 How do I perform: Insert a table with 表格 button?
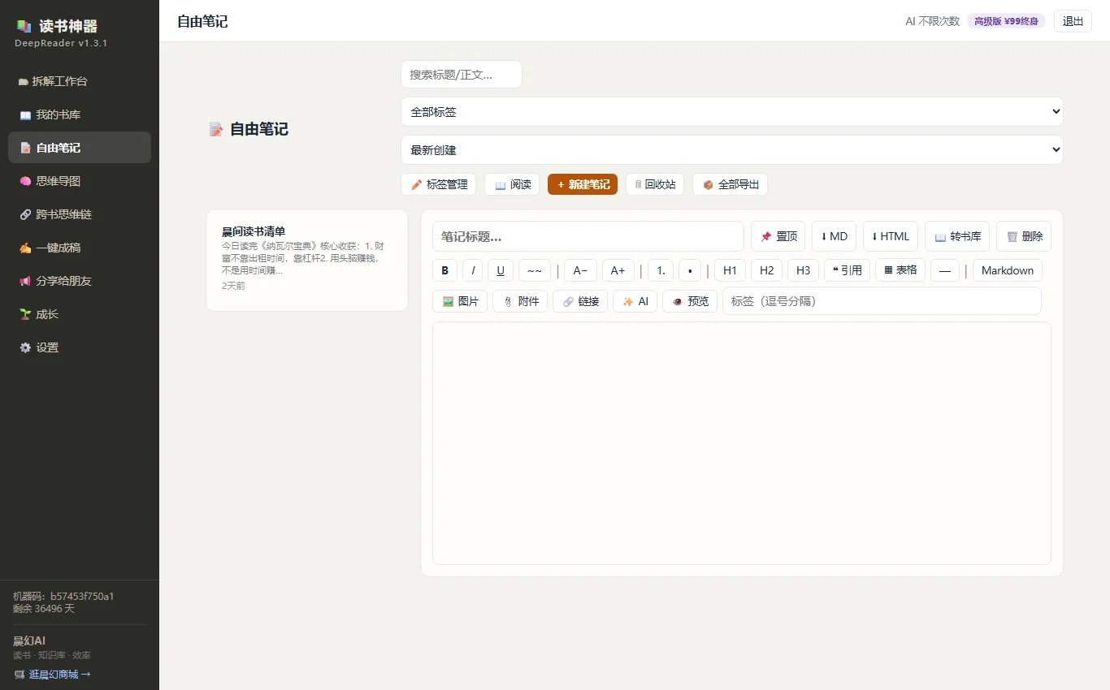click(x=900, y=270)
